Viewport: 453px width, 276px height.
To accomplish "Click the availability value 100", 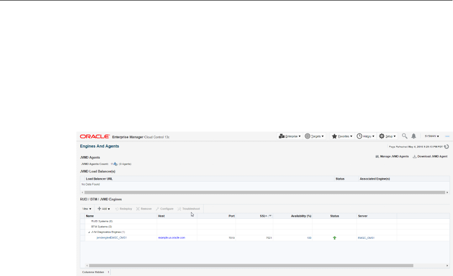I will 309,238.
